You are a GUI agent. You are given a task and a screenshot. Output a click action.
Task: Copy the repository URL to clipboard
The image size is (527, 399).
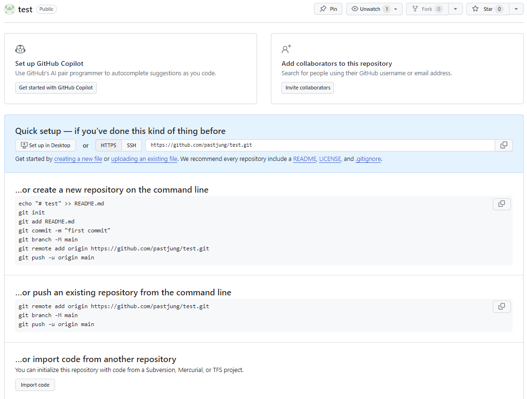[504, 145]
